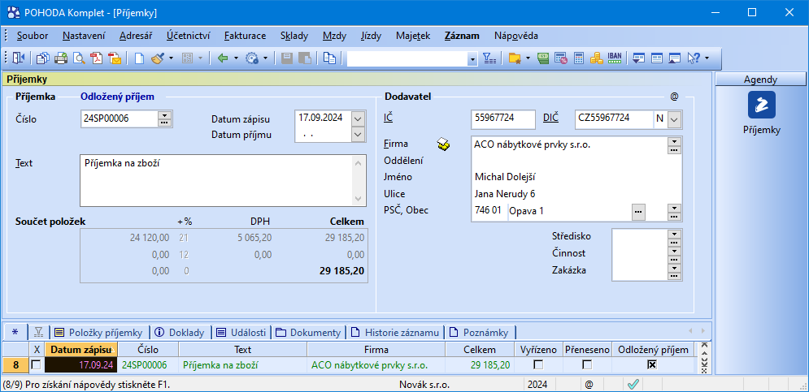Viewport: 809px width, 392px height.
Task: Click the help cursor question-mark icon
Action: (x=694, y=58)
